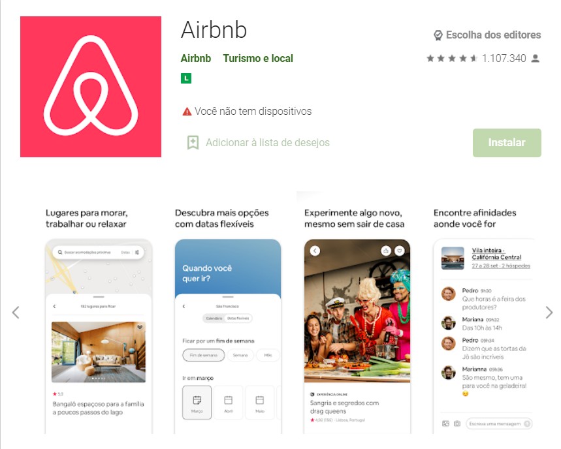Click the 1.107.340 reviews count

tap(504, 58)
